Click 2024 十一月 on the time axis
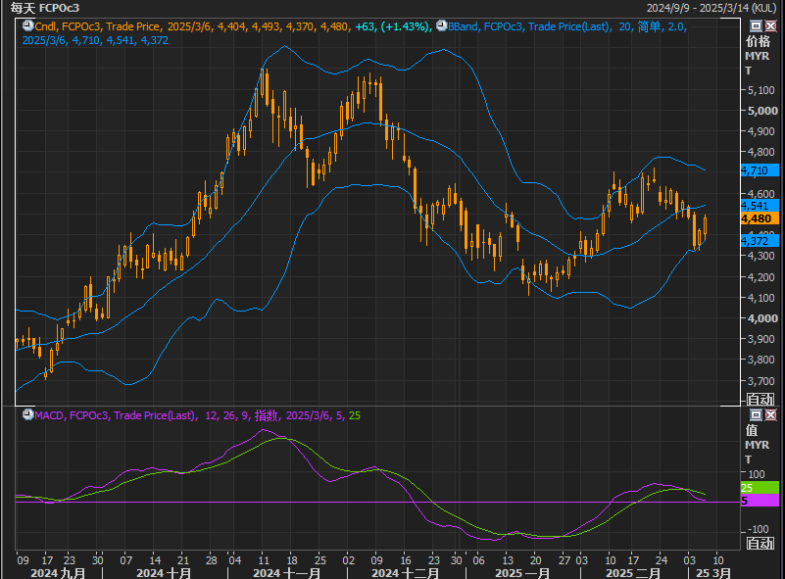The width and height of the screenshot is (785, 579). coord(286,571)
